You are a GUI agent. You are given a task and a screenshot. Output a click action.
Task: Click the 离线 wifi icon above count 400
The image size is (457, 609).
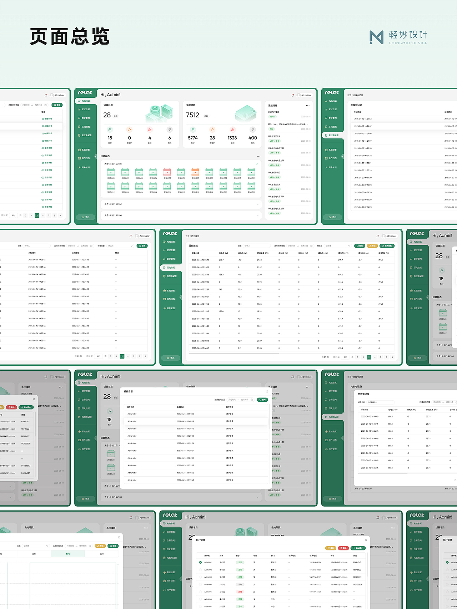253,130
